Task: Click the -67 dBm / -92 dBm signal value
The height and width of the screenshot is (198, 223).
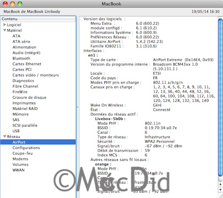Action: 163,146
